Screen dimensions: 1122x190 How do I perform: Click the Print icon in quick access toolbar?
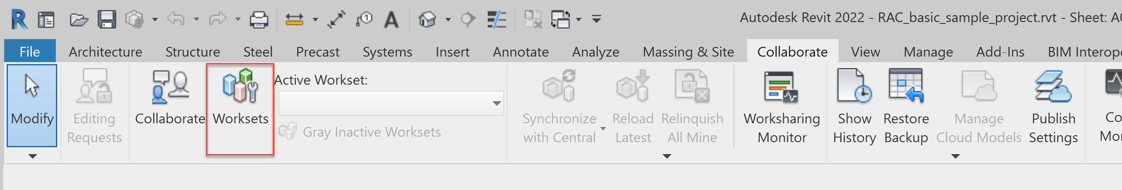(x=259, y=19)
